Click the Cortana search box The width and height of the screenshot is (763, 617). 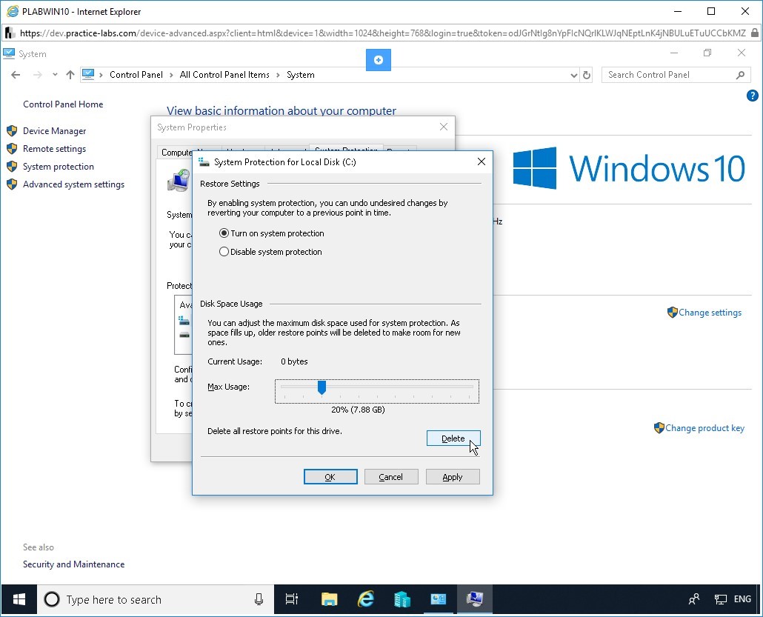coord(156,599)
